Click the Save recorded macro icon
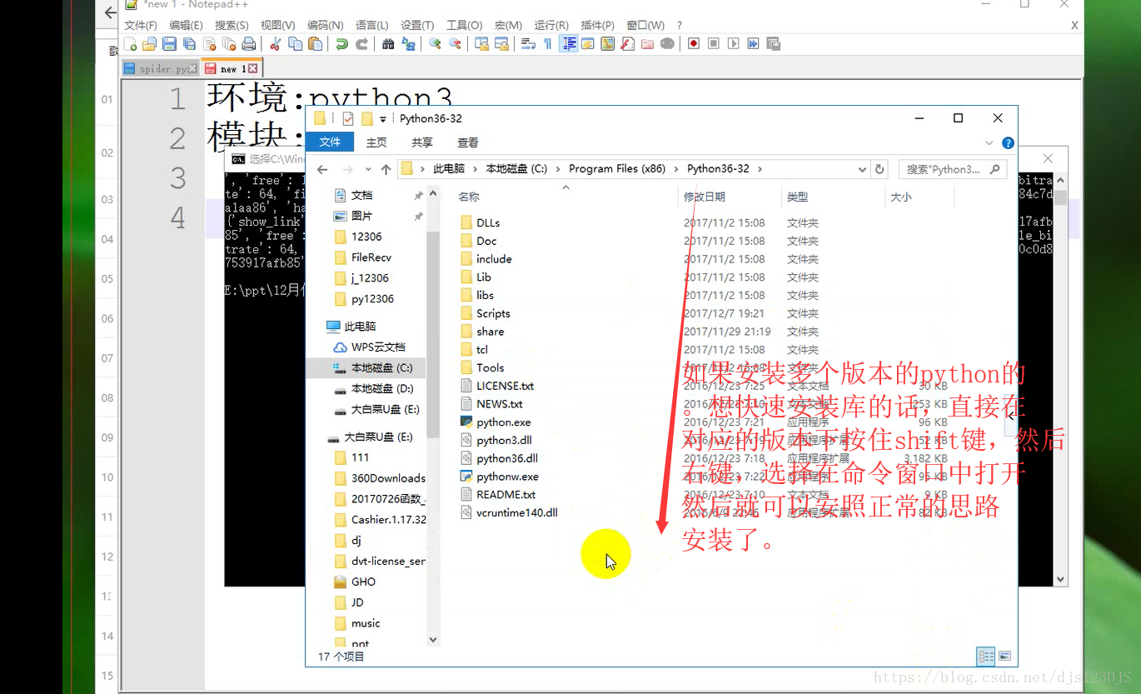Viewport: 1141px width, 694px height. [773, 44]
